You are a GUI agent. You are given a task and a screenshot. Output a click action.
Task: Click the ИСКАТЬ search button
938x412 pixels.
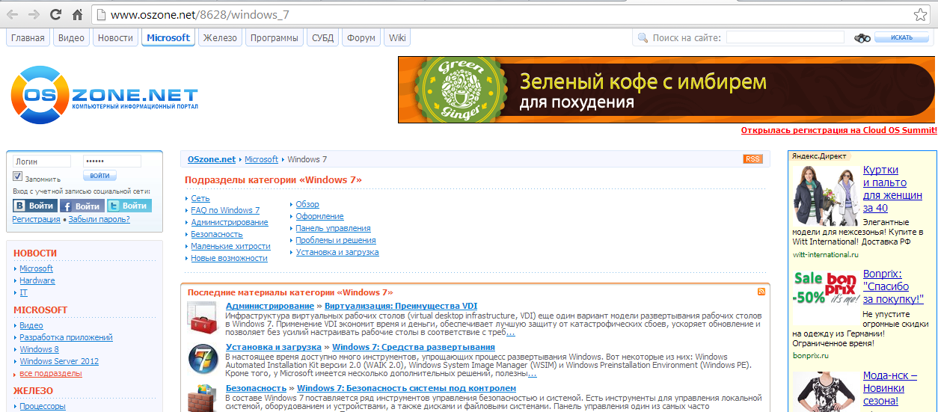[x=901, y=37]
